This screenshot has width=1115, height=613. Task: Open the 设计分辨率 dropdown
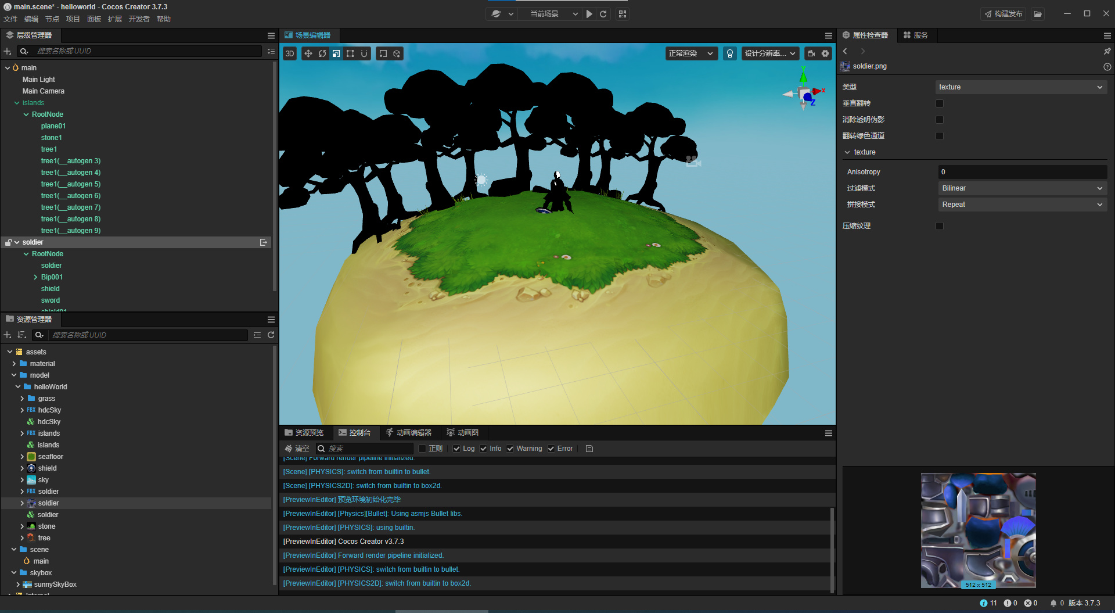click(770, 53)
